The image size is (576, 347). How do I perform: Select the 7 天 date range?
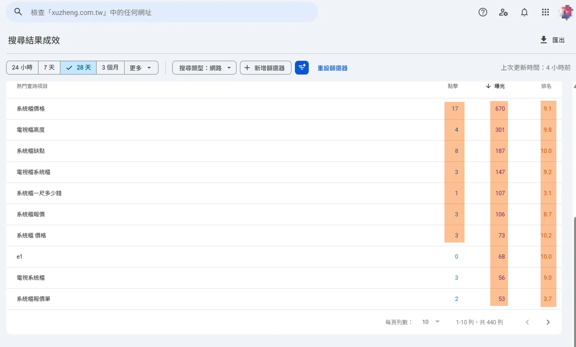click(x=49, y=68)
